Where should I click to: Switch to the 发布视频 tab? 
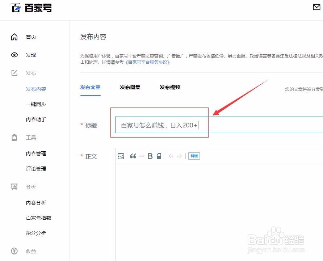coord(170,87)
